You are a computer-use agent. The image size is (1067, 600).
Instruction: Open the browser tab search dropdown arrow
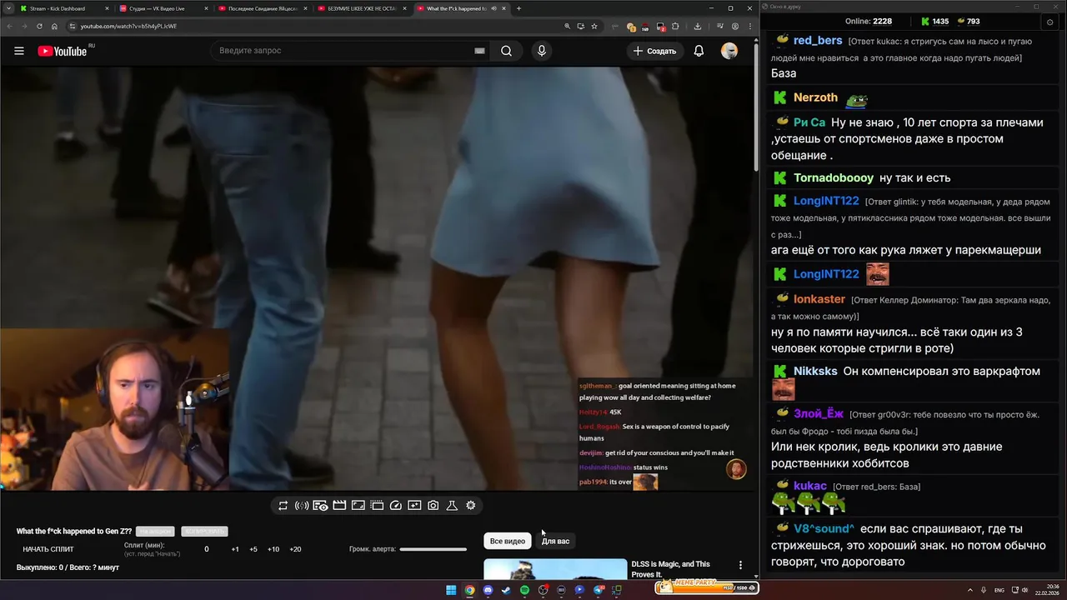(10, 8)
